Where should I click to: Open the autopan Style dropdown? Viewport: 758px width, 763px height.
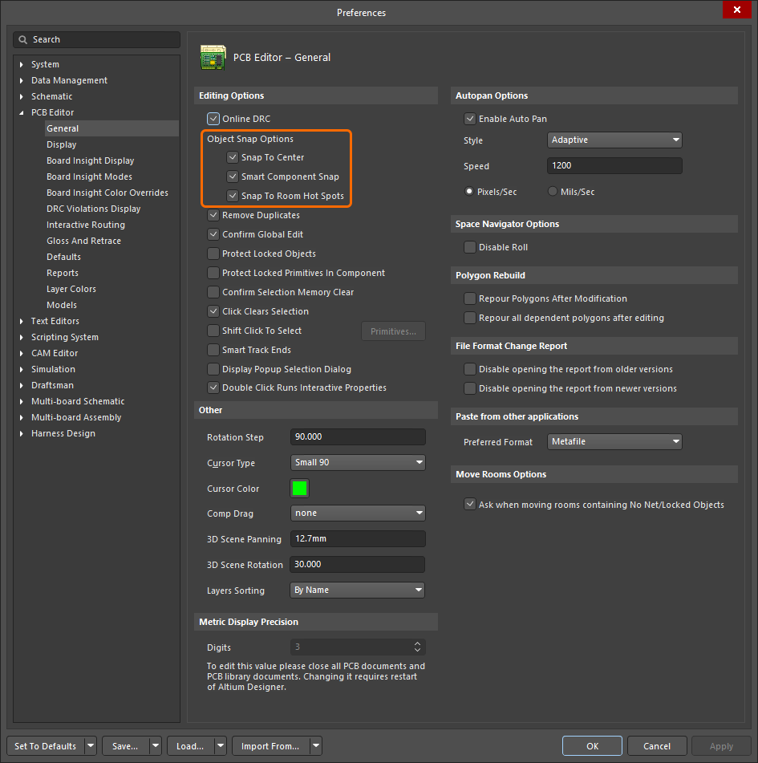tap(614, 140)
